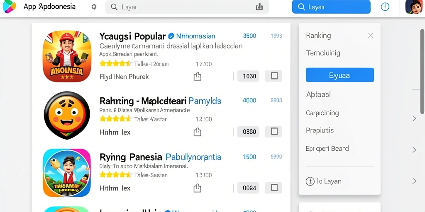Open settings gear next to App Apdoonesia
Screen dimensions: 425x212
click(94, 7)
